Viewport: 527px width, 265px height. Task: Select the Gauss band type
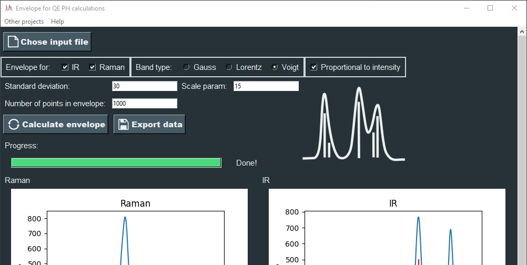pos(186,67)
